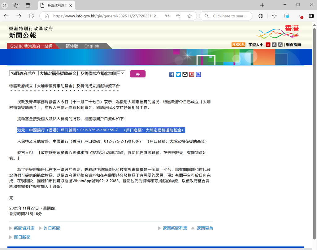Select the medium font size A
The image size is (317, 250).
pos(274,45)
